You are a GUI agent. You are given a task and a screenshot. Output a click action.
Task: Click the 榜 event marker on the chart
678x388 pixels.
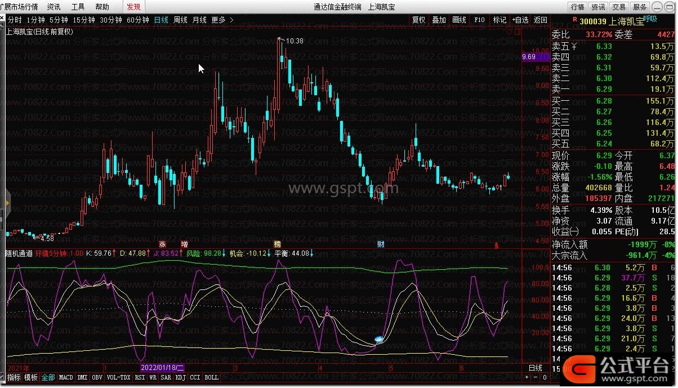pos(277,244)
